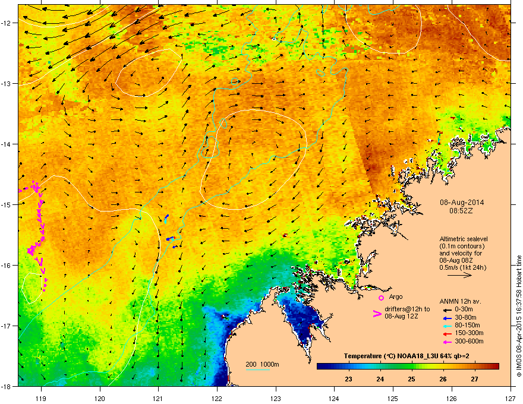The height and width of the screenshot is (404, 523).
Task: Click longitude label 121 on bottom axis
Action: tap(158, 398)
